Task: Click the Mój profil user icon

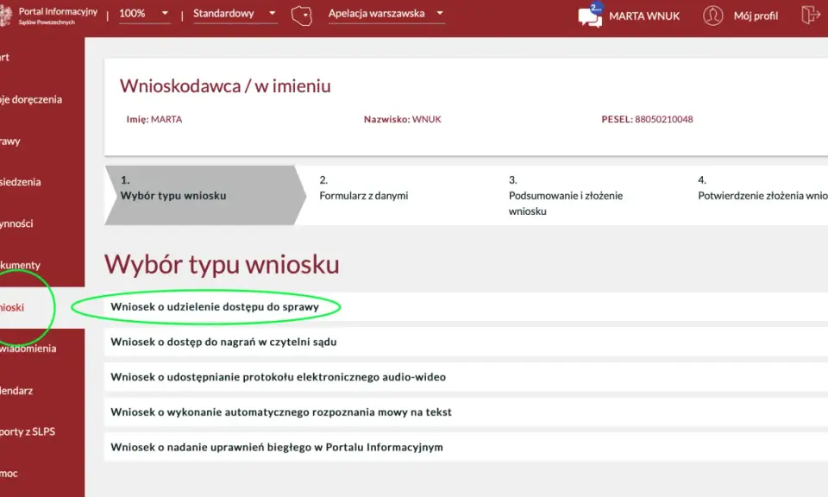Action: click(712, 16)
